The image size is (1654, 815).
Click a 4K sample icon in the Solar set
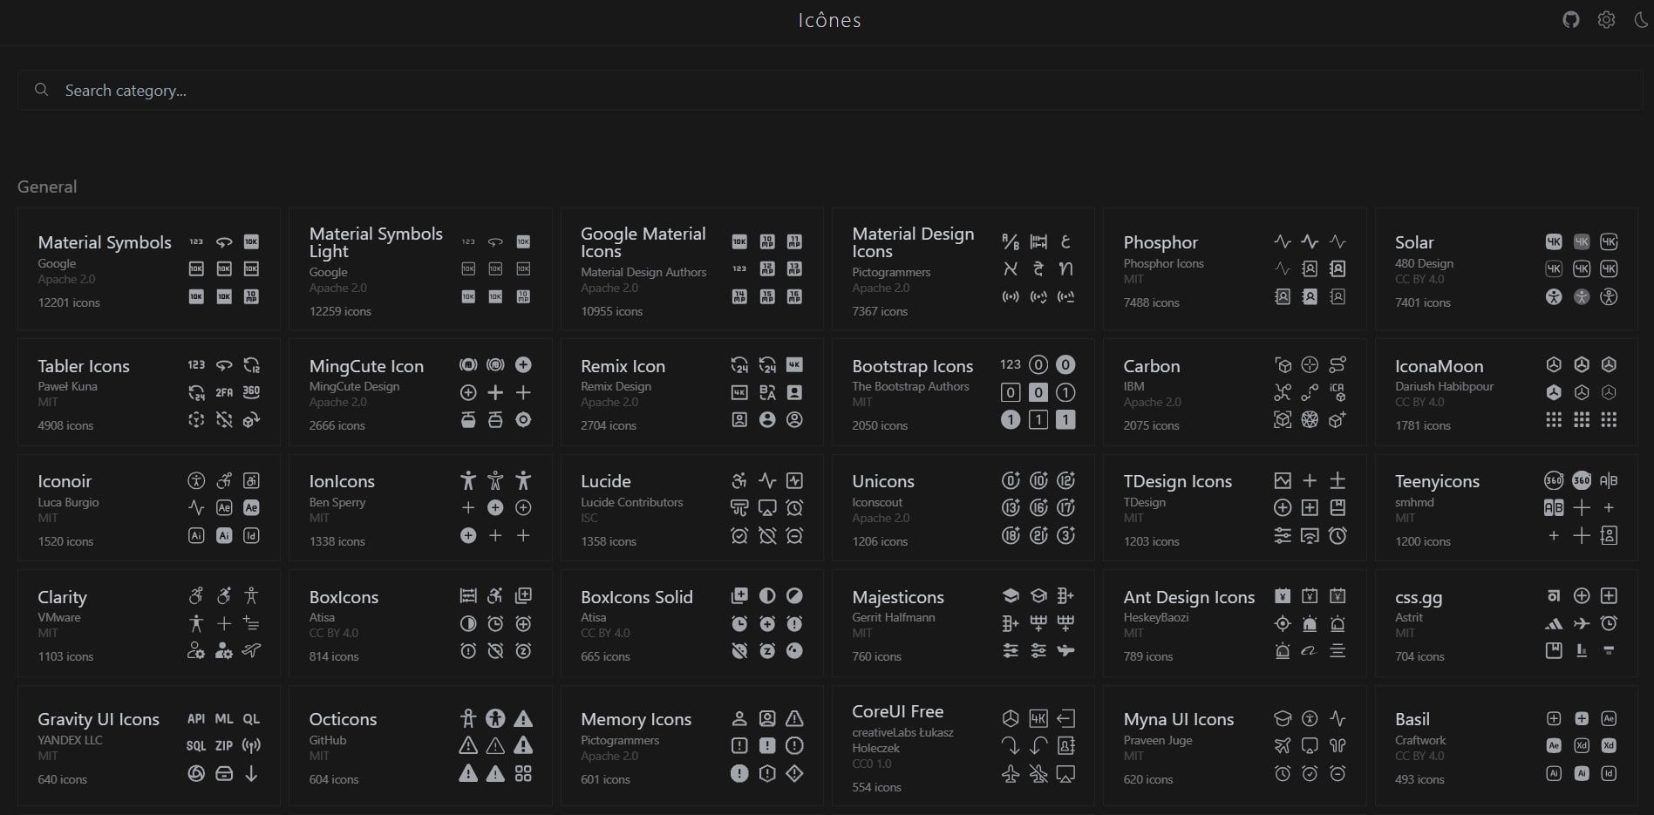point(1553,241)
